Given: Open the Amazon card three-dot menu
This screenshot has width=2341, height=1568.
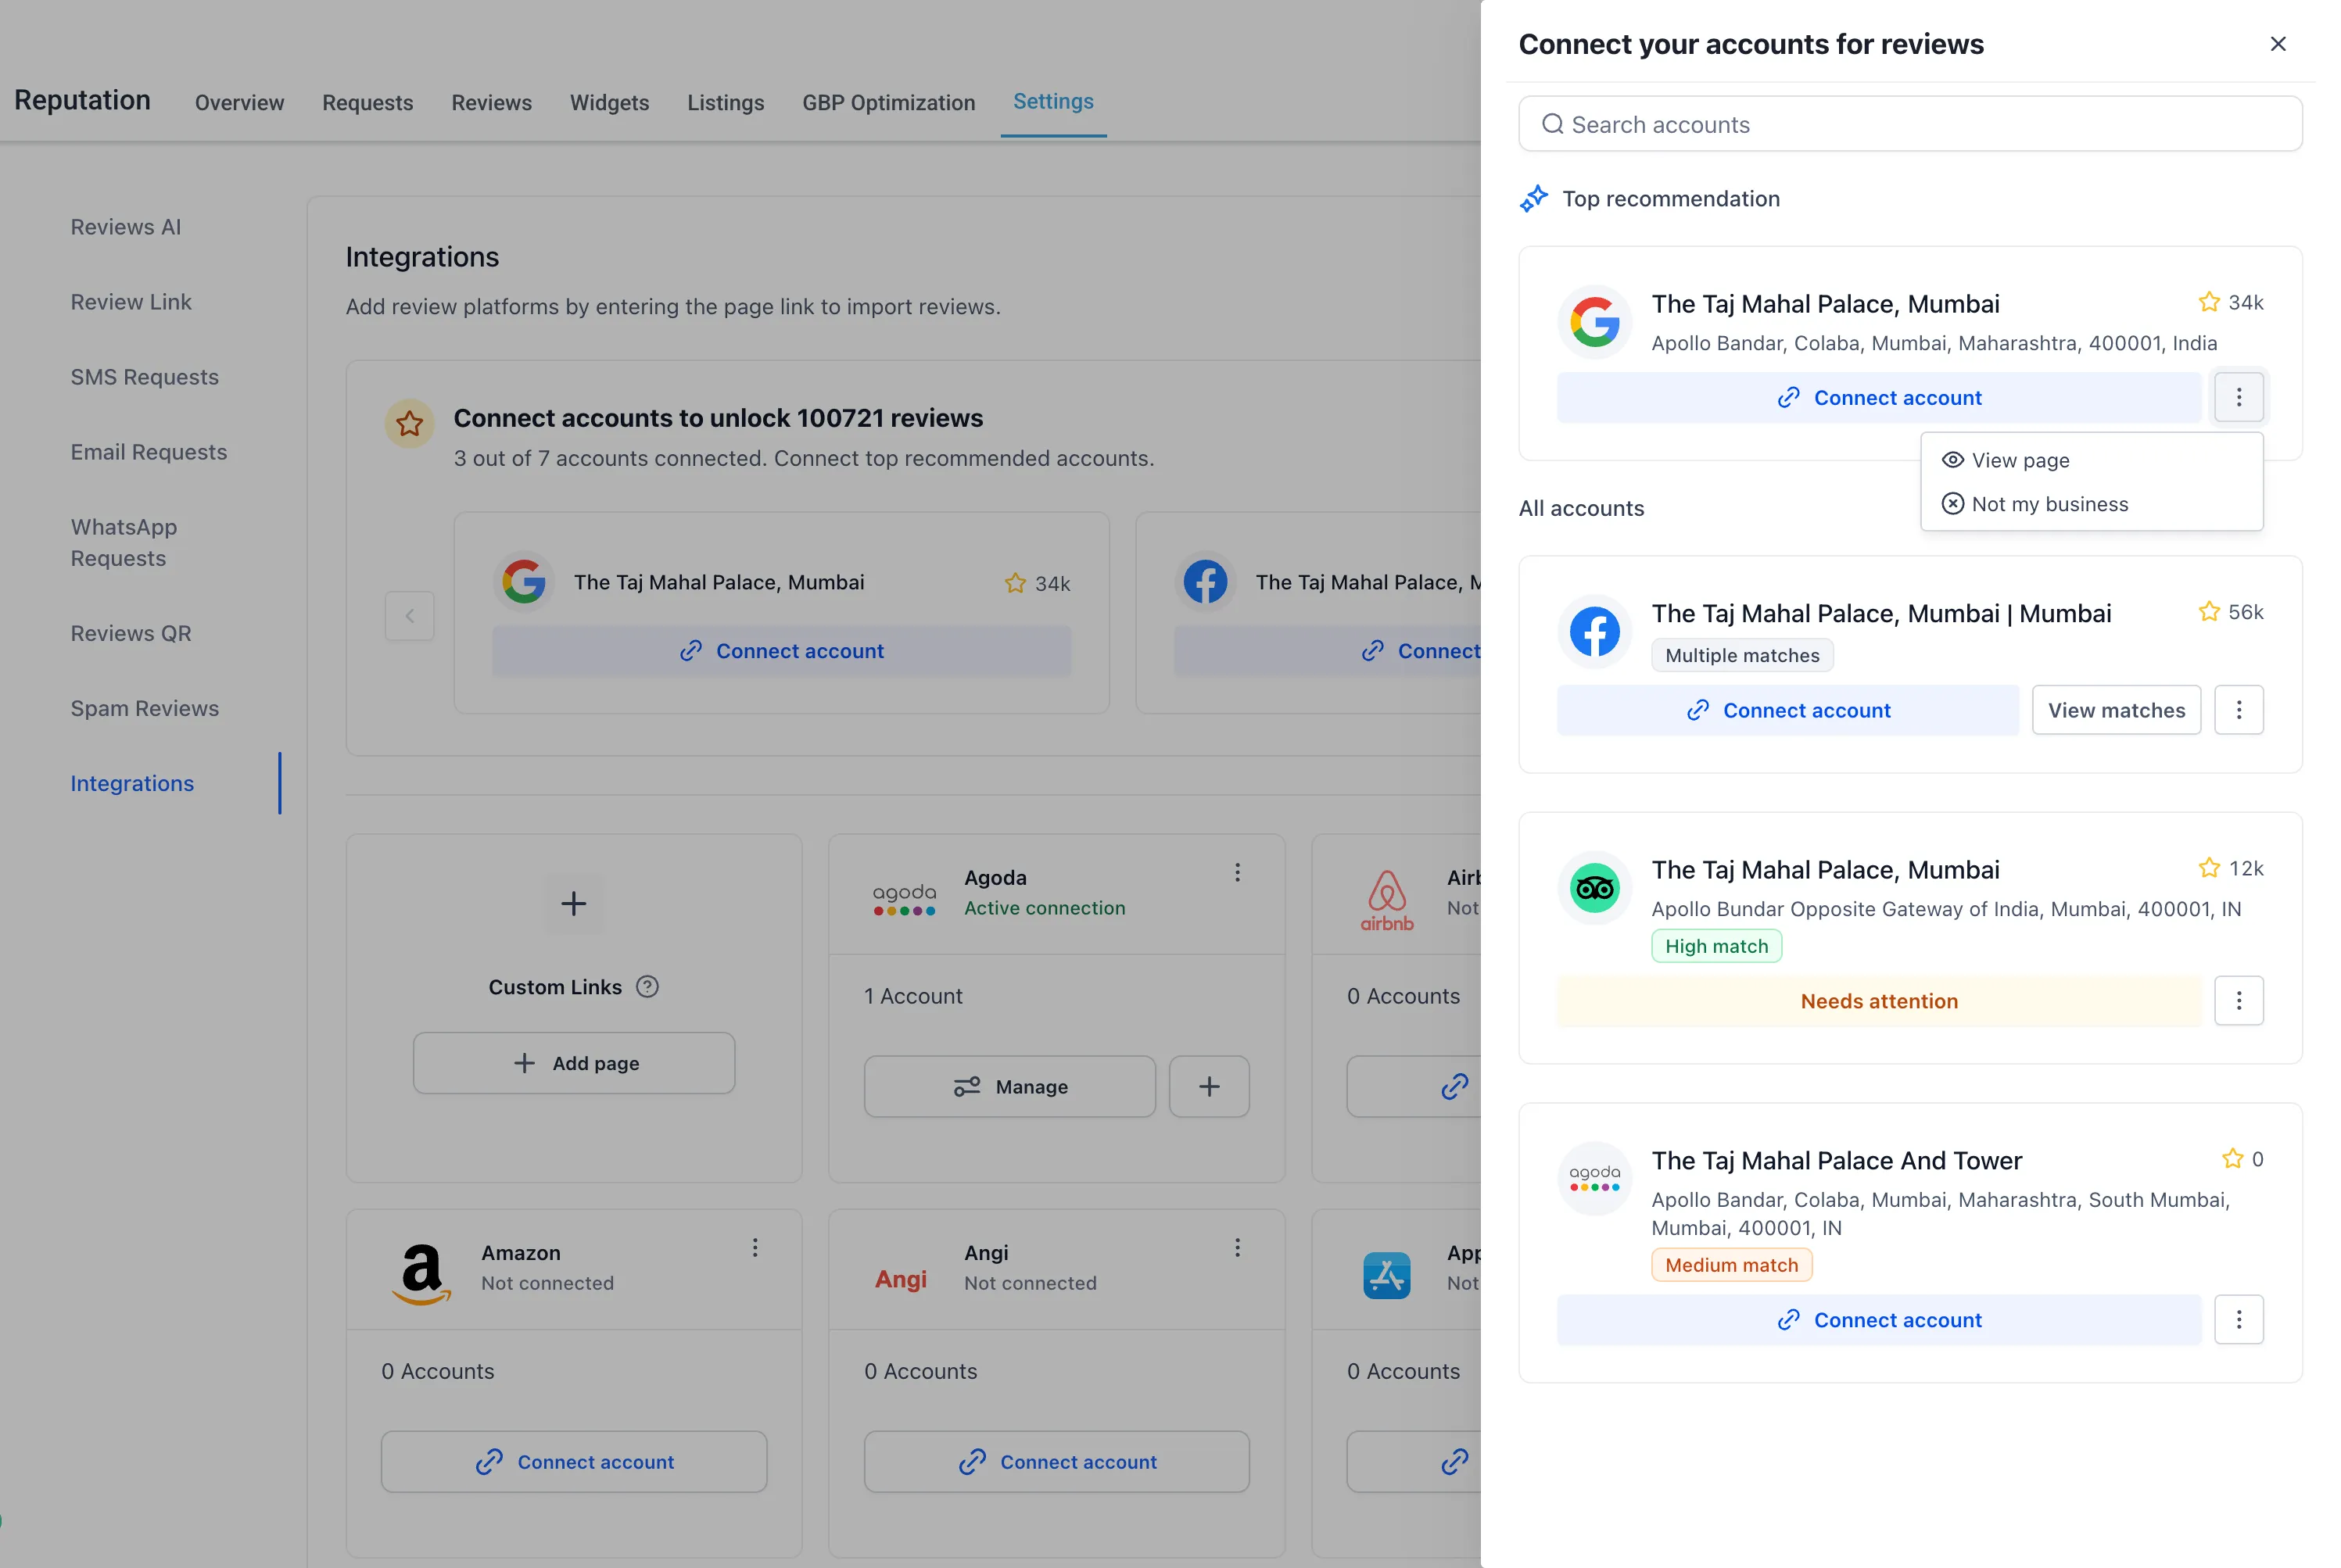Looking at the screenshot, I should [755, 1247].
